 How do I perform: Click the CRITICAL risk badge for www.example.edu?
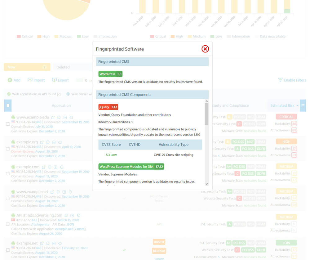coord(286,117)
